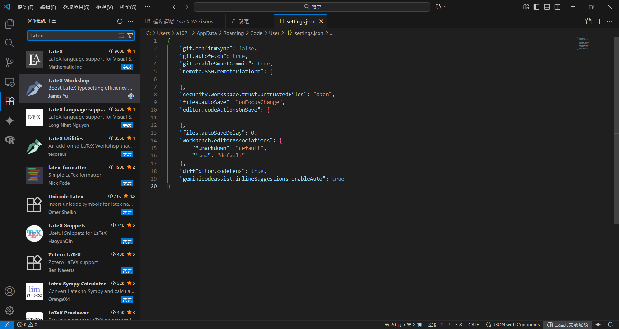This screenshot has width=619, height=329.
Task: Open the extensions filter menu
Action: [130, 35]
